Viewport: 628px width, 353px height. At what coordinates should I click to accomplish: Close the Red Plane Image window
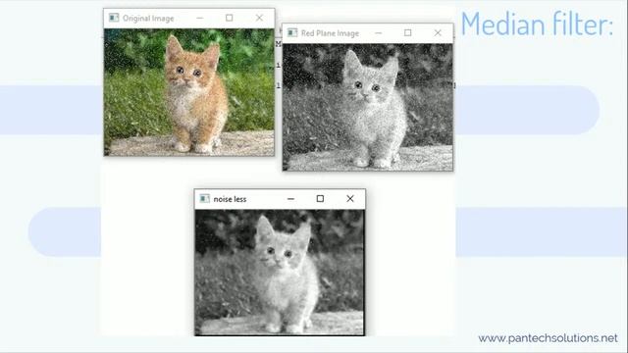pos(438,32)
